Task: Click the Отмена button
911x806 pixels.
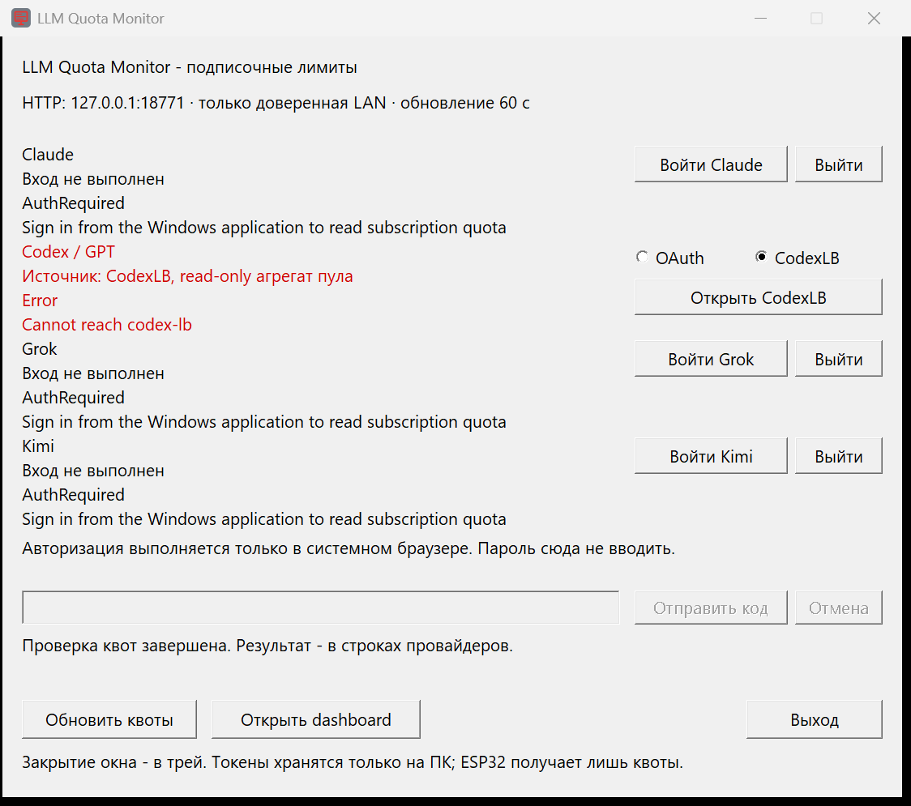Action: (x=838, y=608)
